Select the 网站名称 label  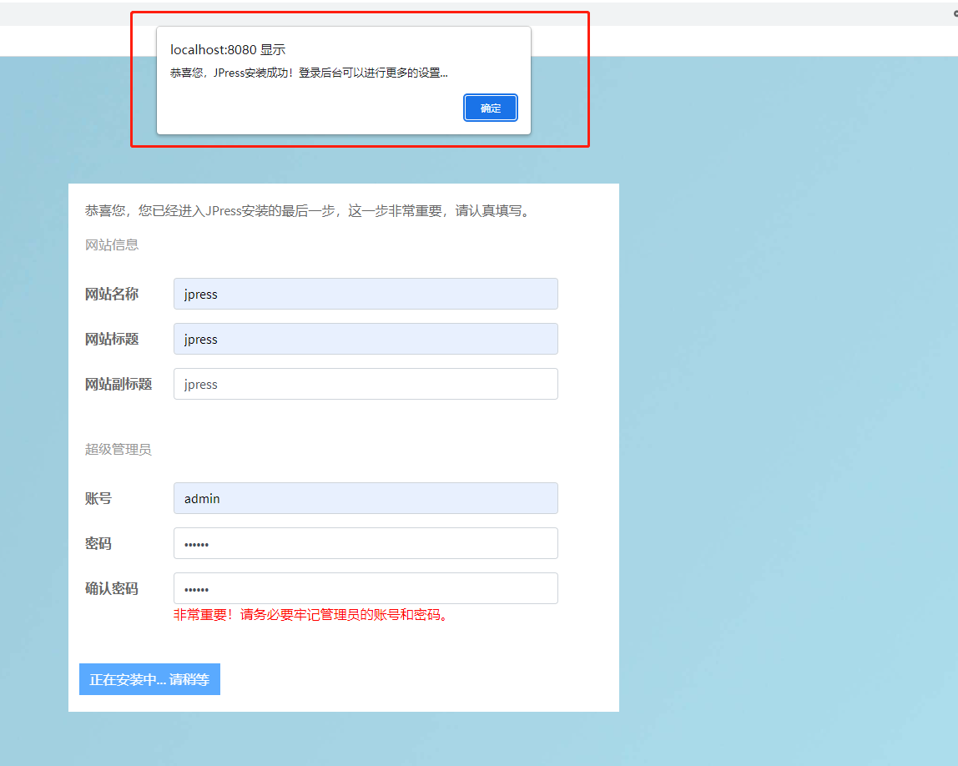112,294
